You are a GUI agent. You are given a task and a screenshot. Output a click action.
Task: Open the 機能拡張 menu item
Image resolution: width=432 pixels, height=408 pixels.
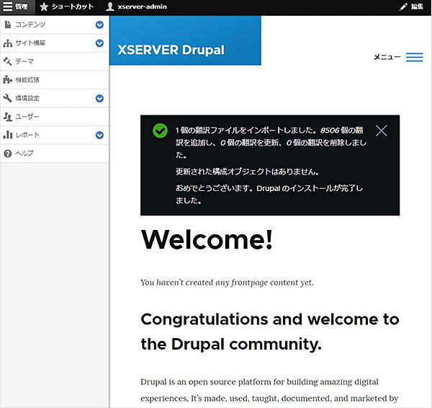click(54, 80)
